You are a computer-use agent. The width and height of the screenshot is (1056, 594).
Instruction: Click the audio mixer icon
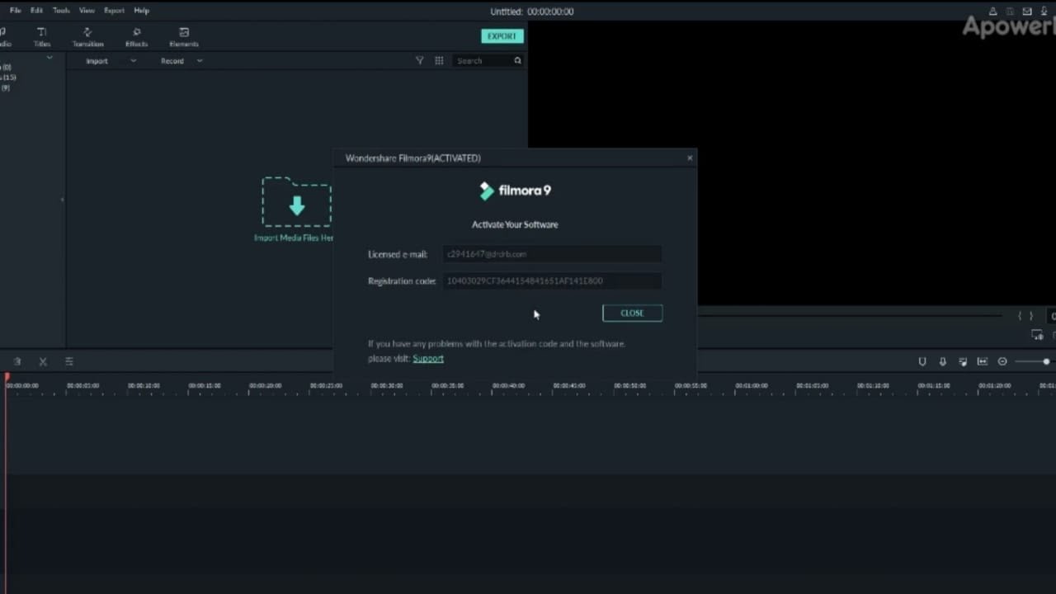click(963, 361)
